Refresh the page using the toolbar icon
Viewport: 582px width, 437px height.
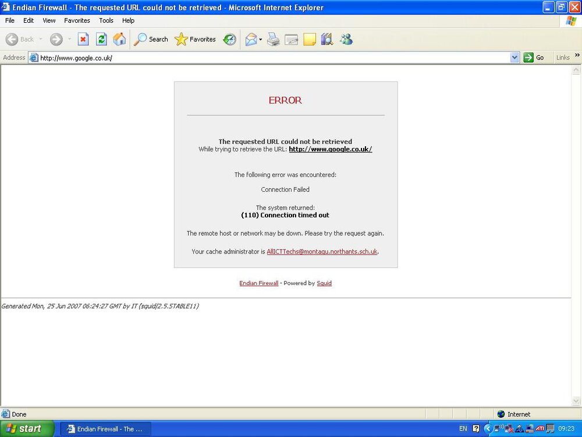tap(101, 39)
